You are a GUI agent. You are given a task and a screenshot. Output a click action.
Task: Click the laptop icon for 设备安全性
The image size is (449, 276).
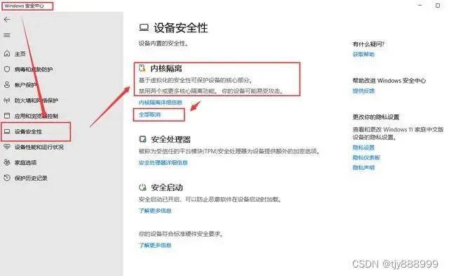[x=7, y=131]
